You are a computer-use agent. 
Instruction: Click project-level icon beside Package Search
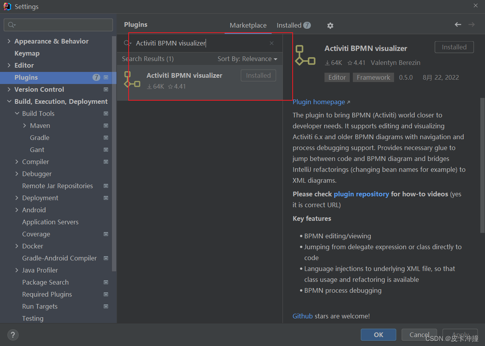pyautogui.click(x=106, y=282)
